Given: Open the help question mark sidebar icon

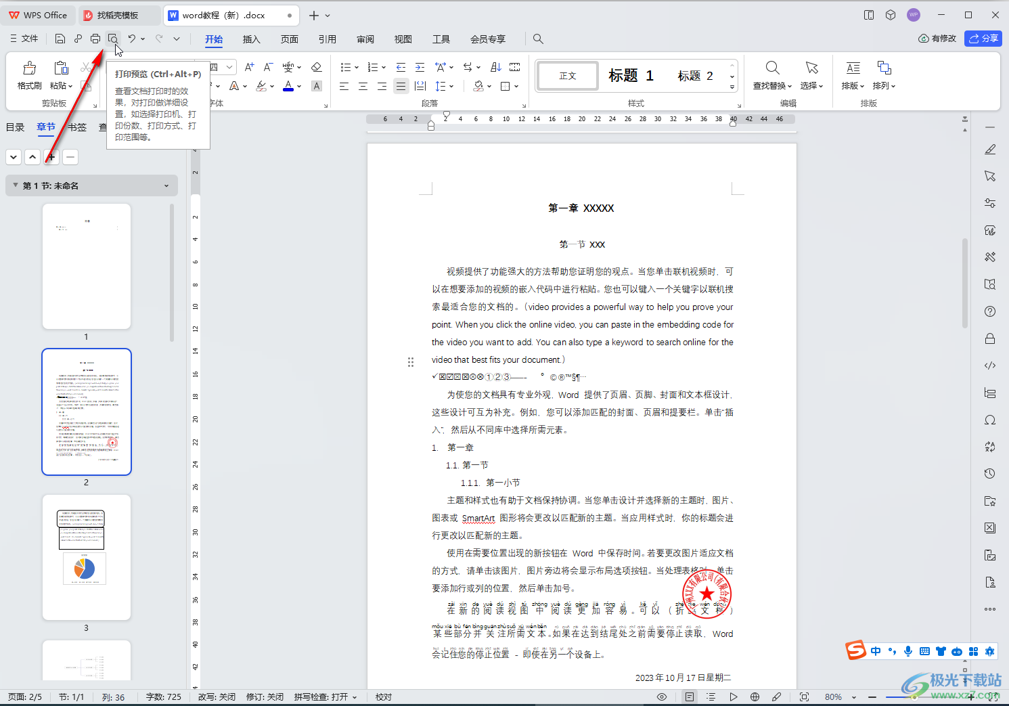Looking at the screenshot, I should [990, 311].
